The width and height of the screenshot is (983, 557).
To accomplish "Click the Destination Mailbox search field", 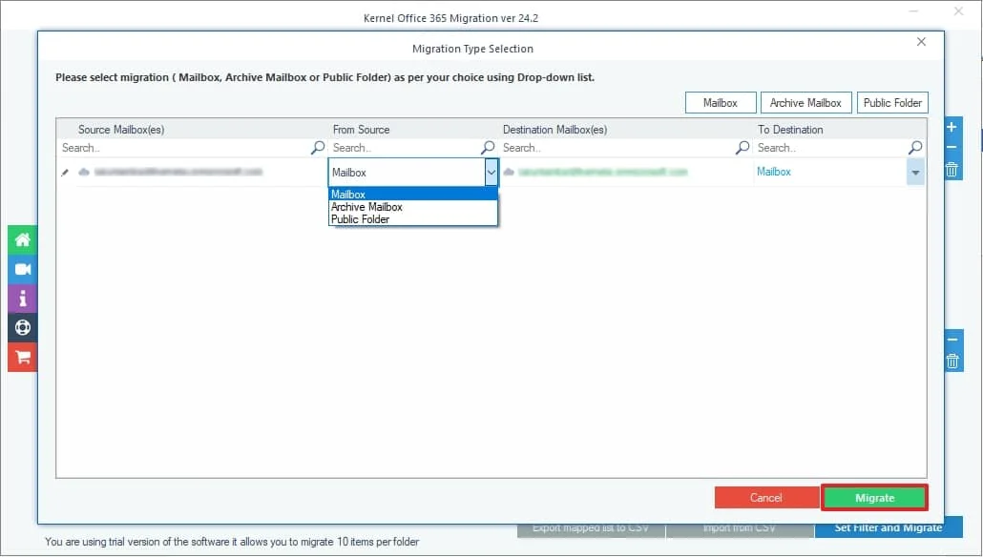I will [x=616, y=148].
